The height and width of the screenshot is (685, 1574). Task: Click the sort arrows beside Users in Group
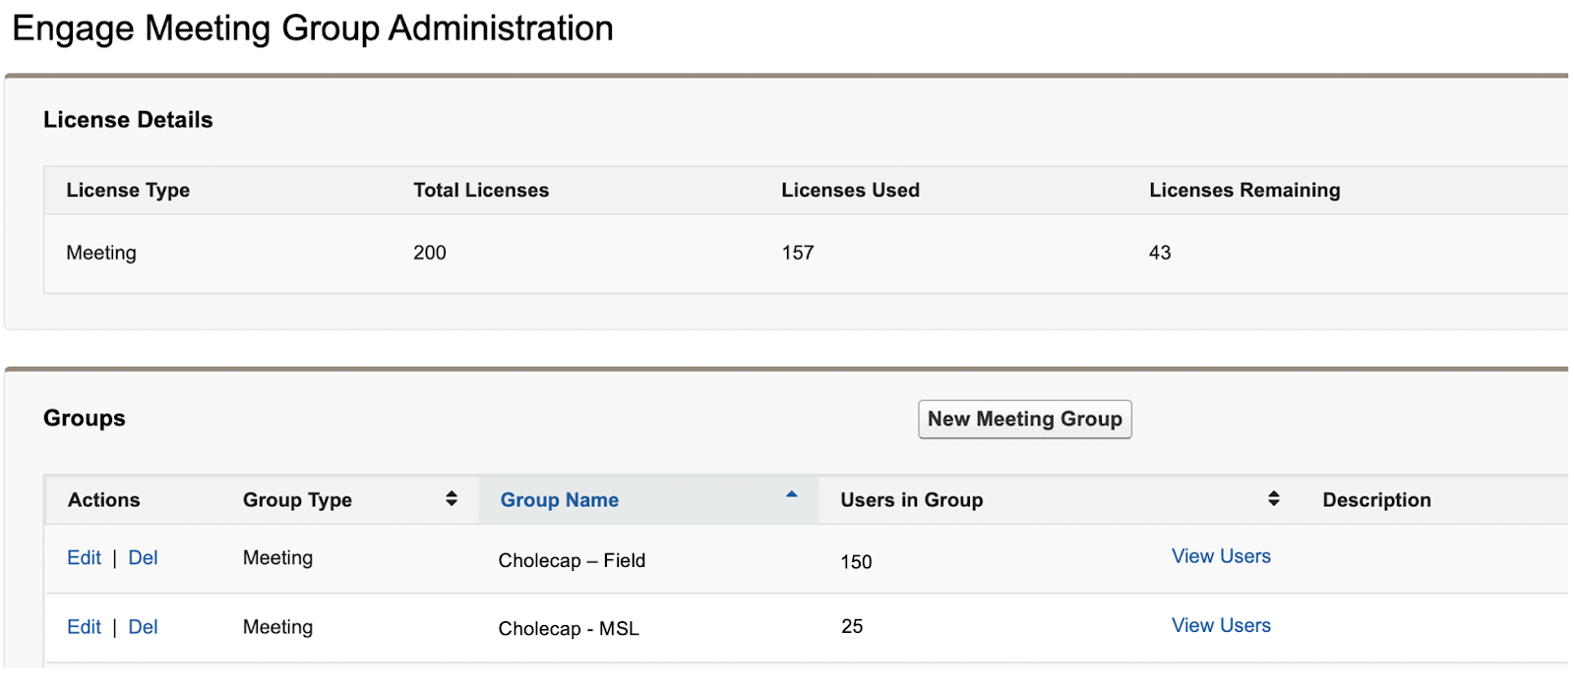pos(1273,498)
